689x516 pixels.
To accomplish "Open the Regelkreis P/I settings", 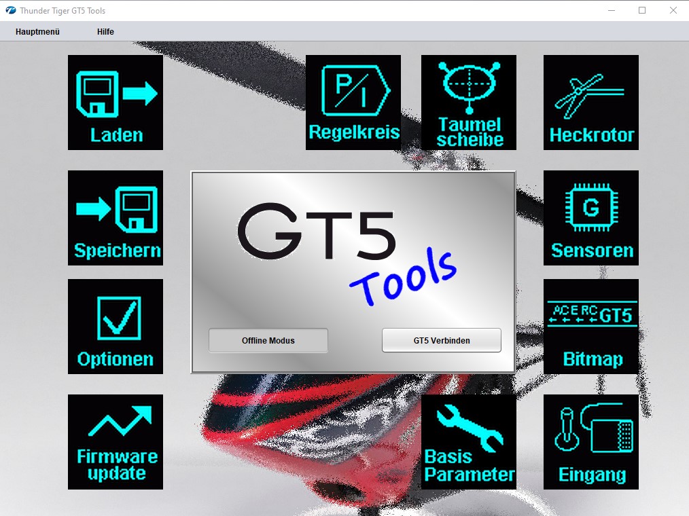I will (x=353, y=103).
